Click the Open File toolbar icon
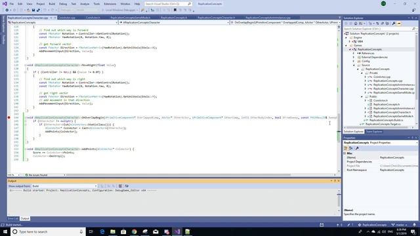Viewport: 420px width, 236px height. [x=28, y=10]
